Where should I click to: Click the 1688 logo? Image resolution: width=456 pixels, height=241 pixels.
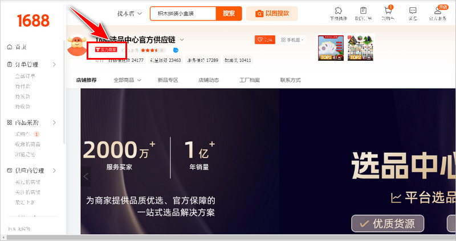33,19
